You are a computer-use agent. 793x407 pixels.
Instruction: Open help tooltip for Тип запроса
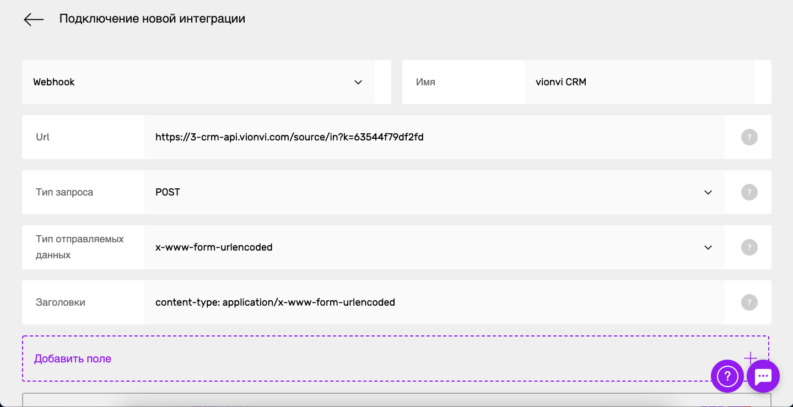(x=749, y=192)
